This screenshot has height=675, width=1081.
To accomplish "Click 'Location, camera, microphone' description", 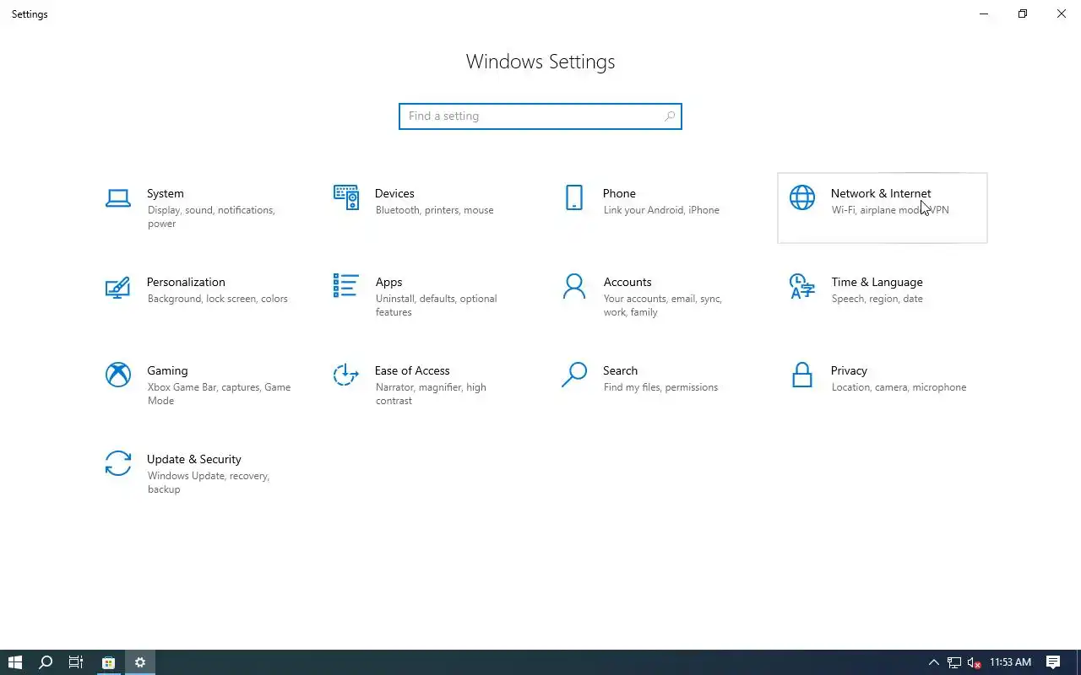I will pos(899,387).
